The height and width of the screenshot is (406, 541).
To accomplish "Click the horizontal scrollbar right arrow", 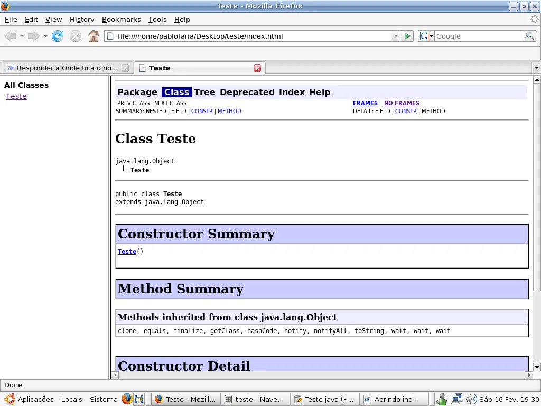I will (529, 375).
